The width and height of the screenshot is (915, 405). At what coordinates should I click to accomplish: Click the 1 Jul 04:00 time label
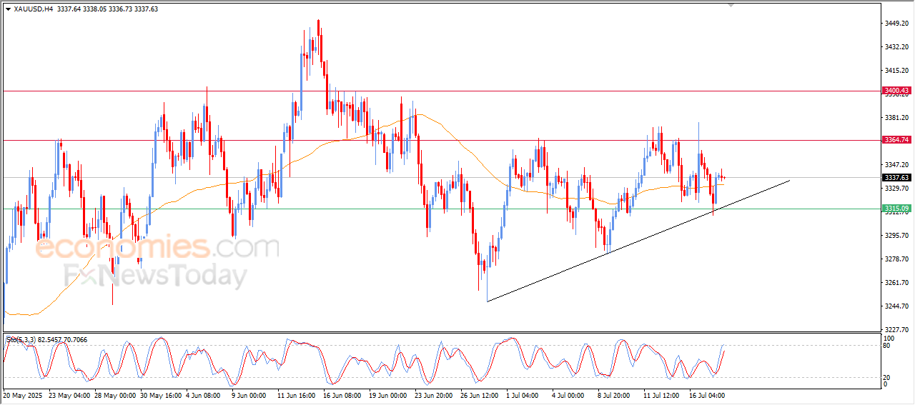pyautogui.click(x=523, y=394)
